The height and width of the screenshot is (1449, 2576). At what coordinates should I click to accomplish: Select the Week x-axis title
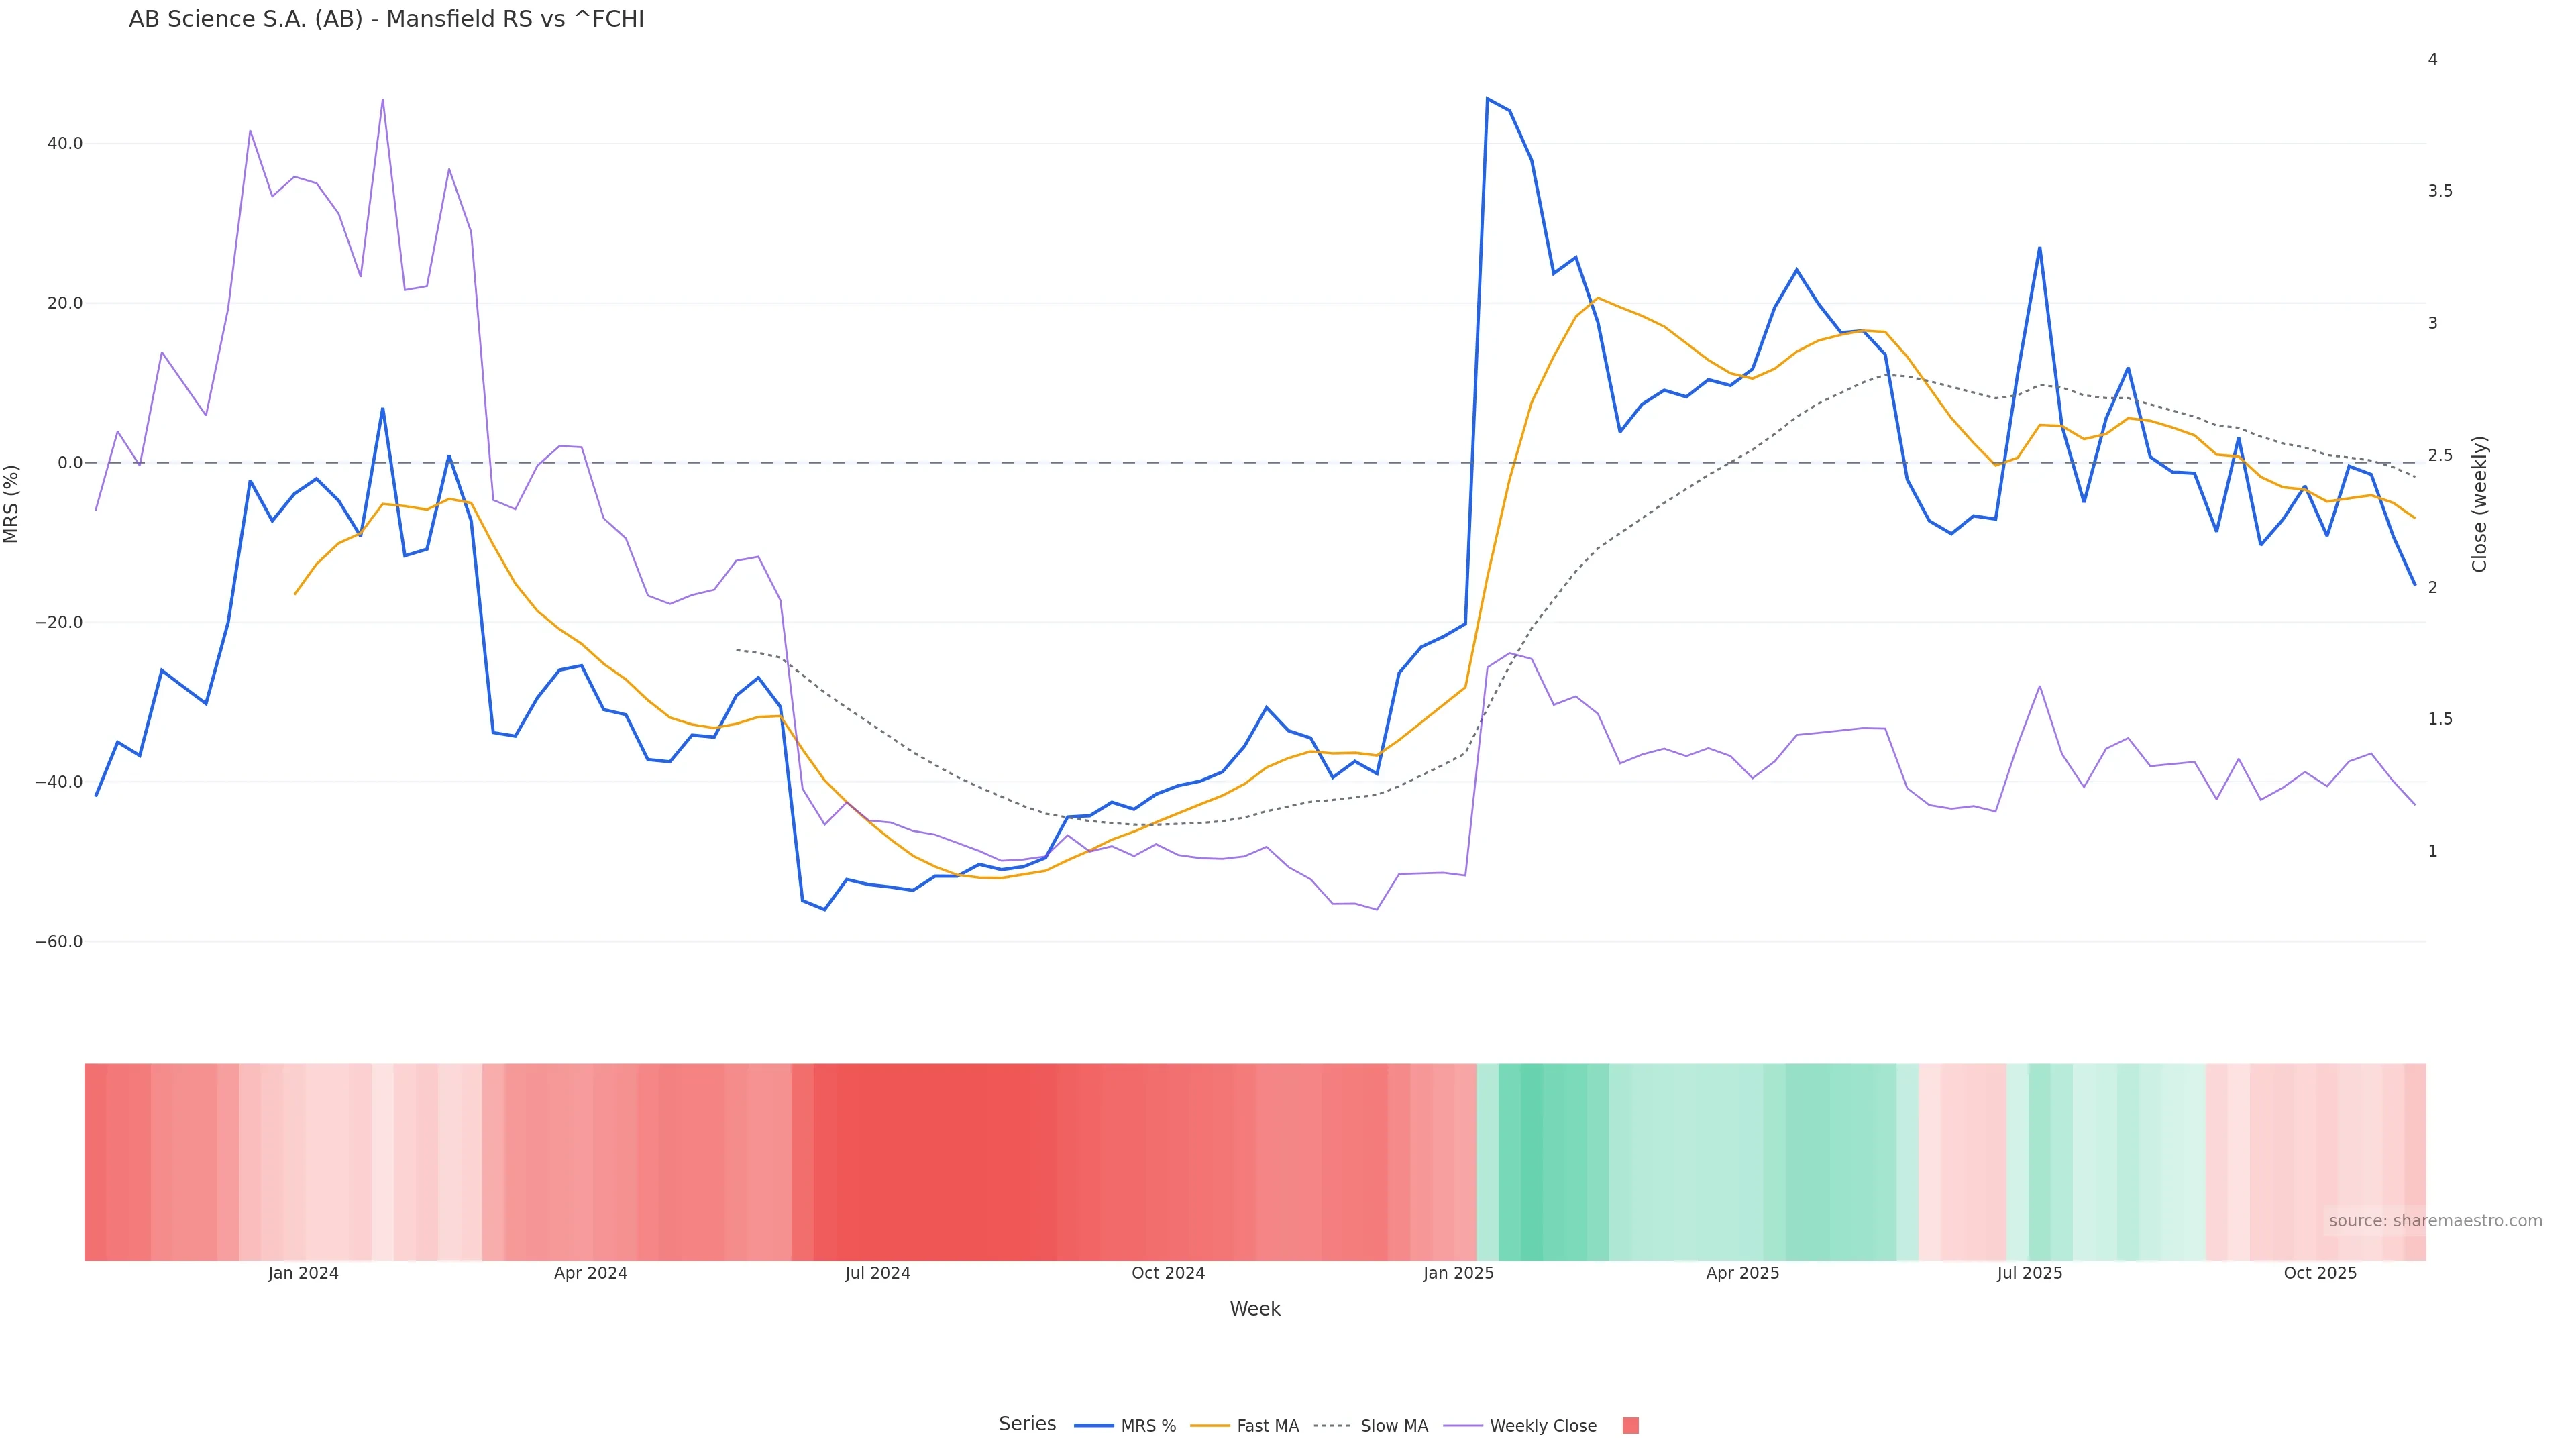(1254, 1309)
